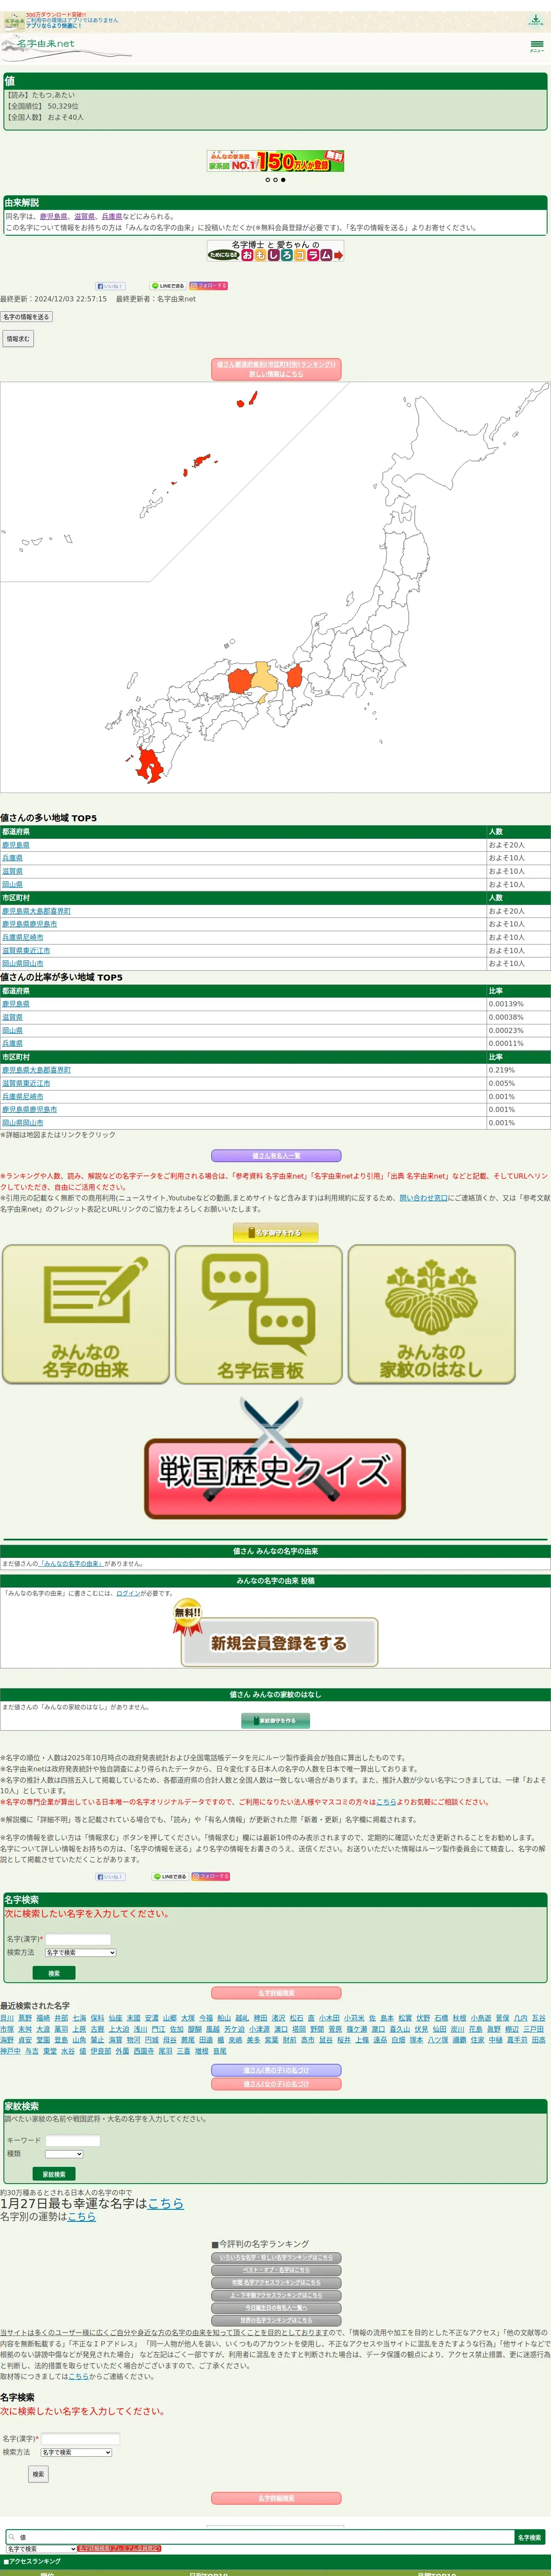The height and width of the screenshot is (2576, 551).
Task: Open the pink 都道府県別 ranking button above the map
Action: point(276,369)
